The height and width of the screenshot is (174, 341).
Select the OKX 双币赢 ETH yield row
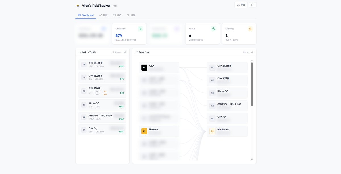tap(102, 91)
